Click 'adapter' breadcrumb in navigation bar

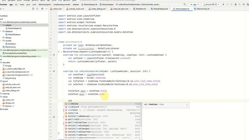[76, 4]
